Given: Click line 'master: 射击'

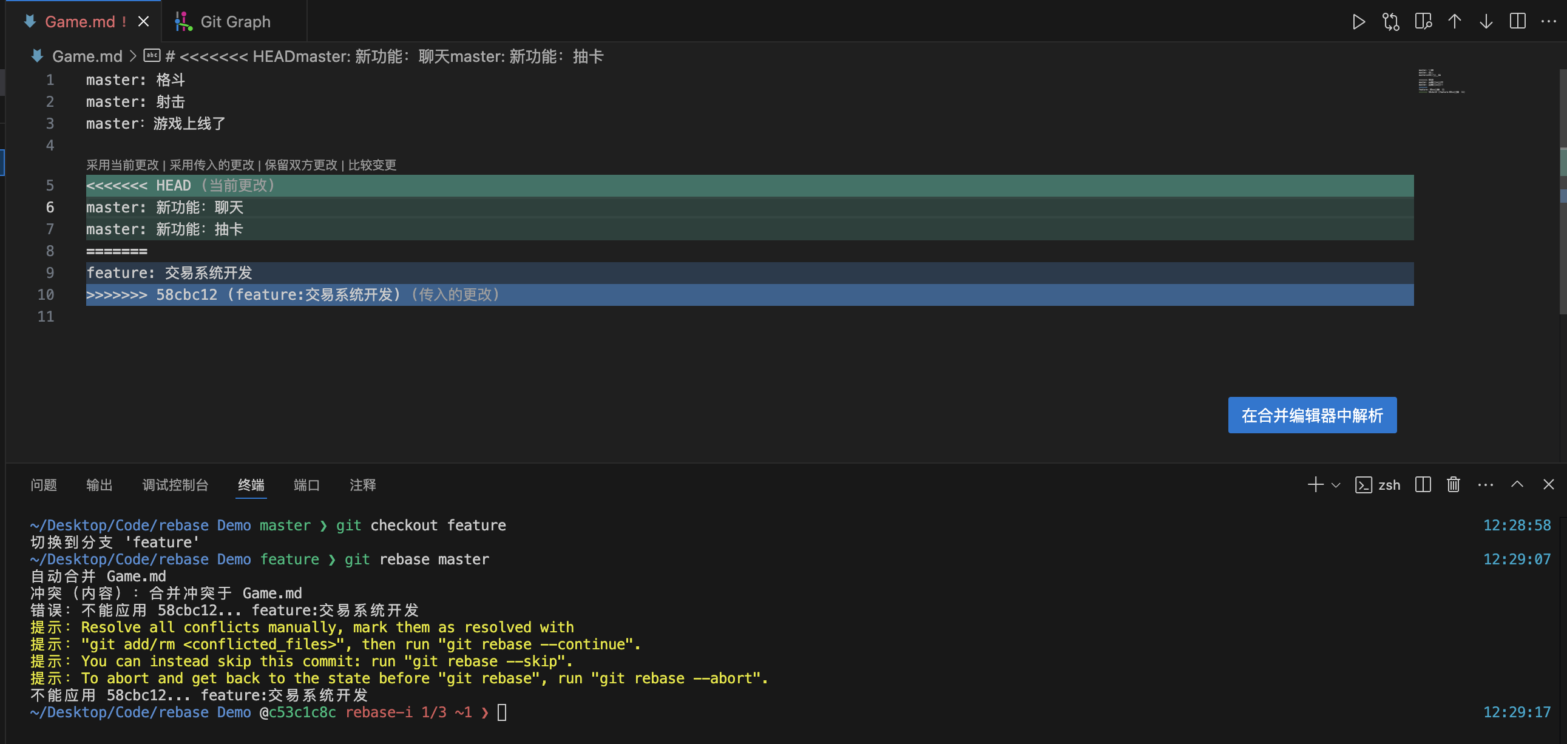Looking at the screenshot, I should pyautogui.click(x=135, y=101).
